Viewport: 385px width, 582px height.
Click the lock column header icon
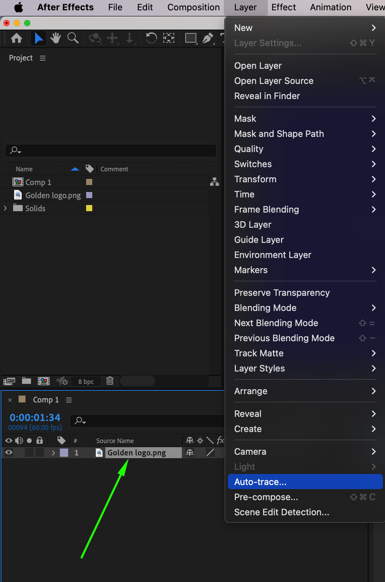click(x=40, y=440)
